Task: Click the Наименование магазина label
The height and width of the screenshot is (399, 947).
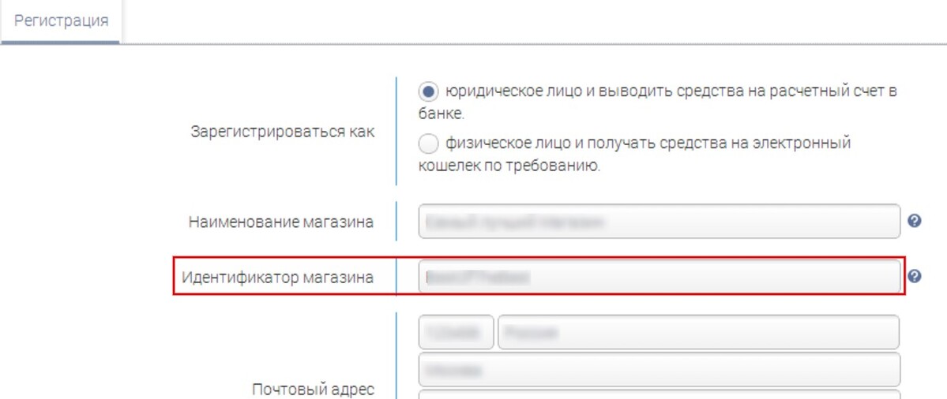Action: click(281, 222)
